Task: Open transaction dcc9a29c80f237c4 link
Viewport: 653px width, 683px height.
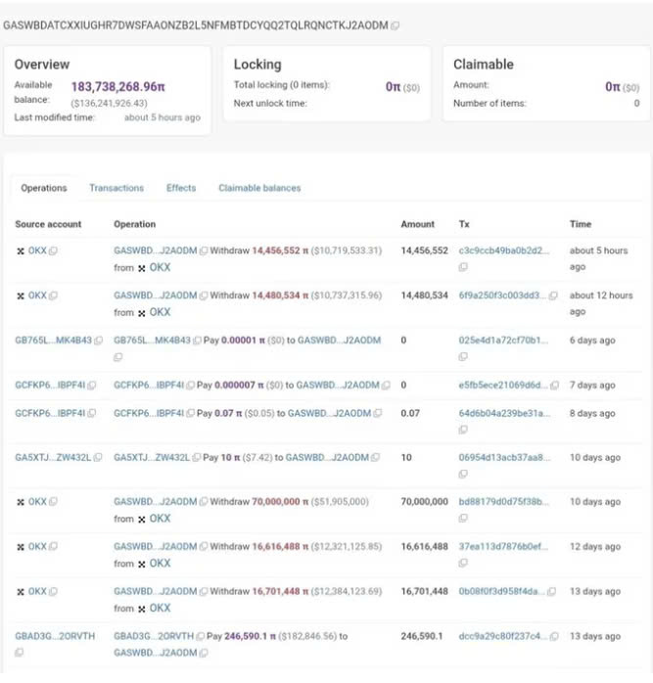Action: 503,636
